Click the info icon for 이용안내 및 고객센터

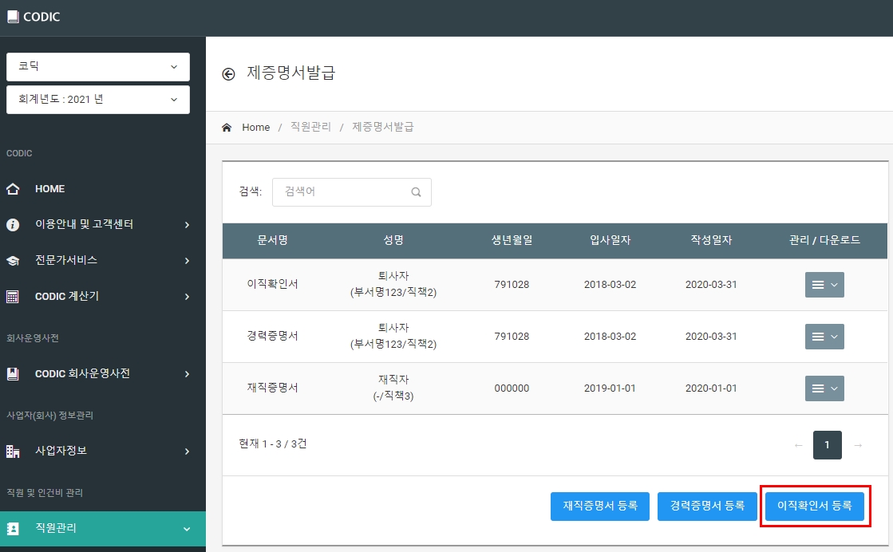(13, 225)
